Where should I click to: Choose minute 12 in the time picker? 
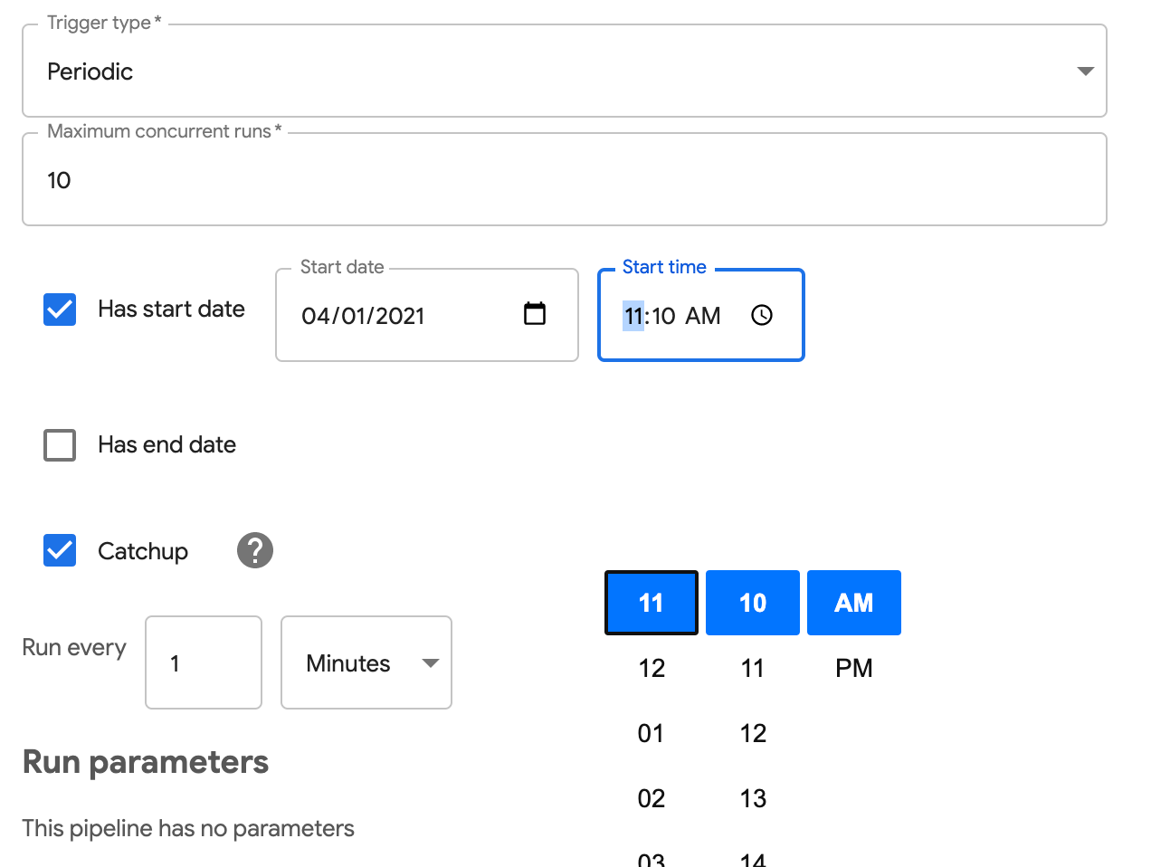click(753, 733)
